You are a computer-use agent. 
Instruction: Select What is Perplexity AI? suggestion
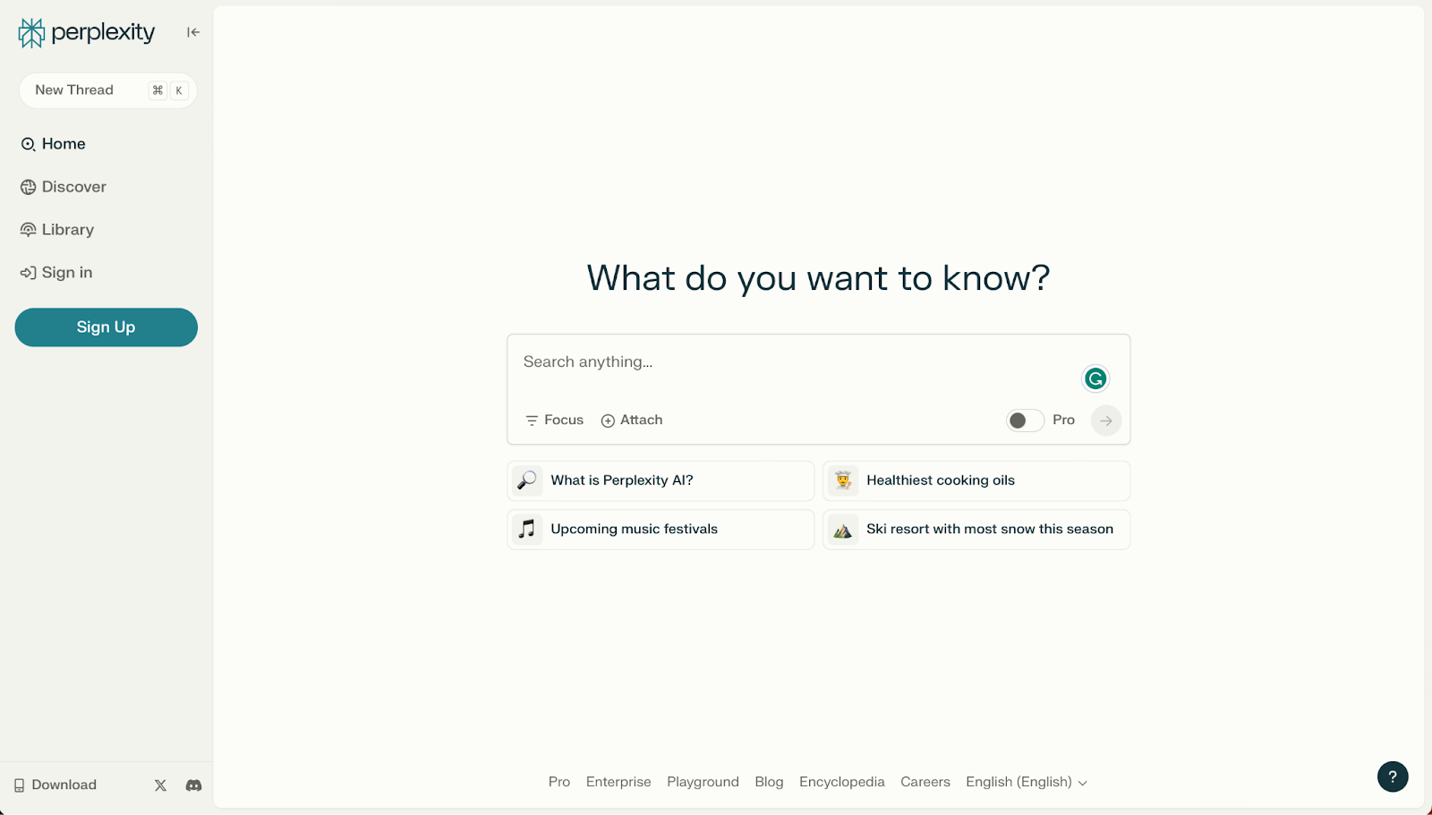(661, 480)
